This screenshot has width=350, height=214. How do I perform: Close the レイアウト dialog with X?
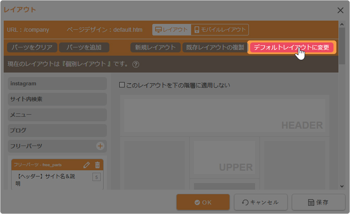[340, 10]
